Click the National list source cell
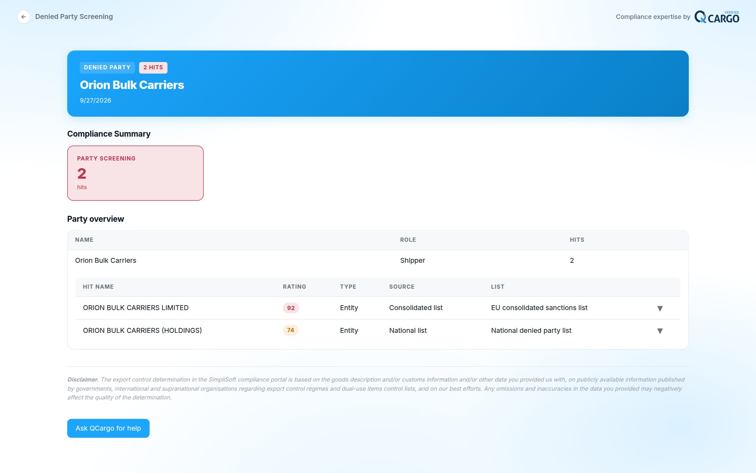756x473 pixels. 408,330
